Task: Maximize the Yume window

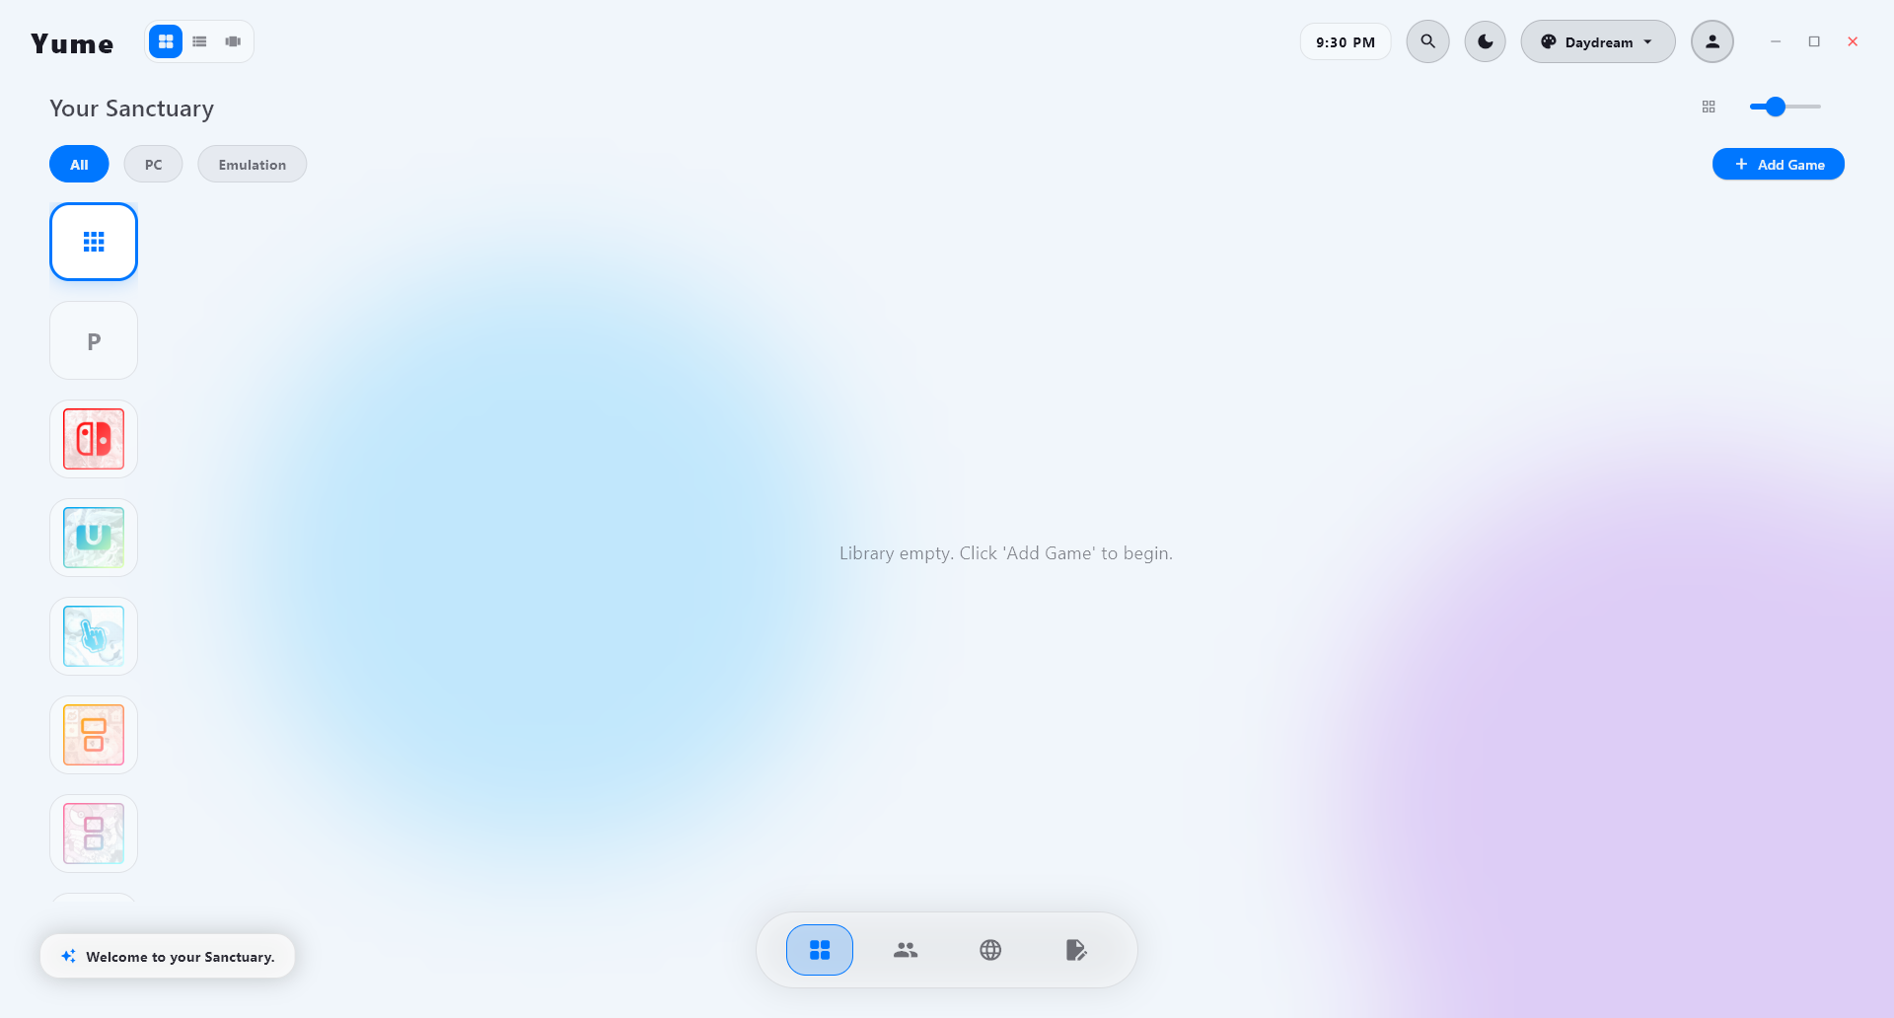Action: pos(1814,41)
